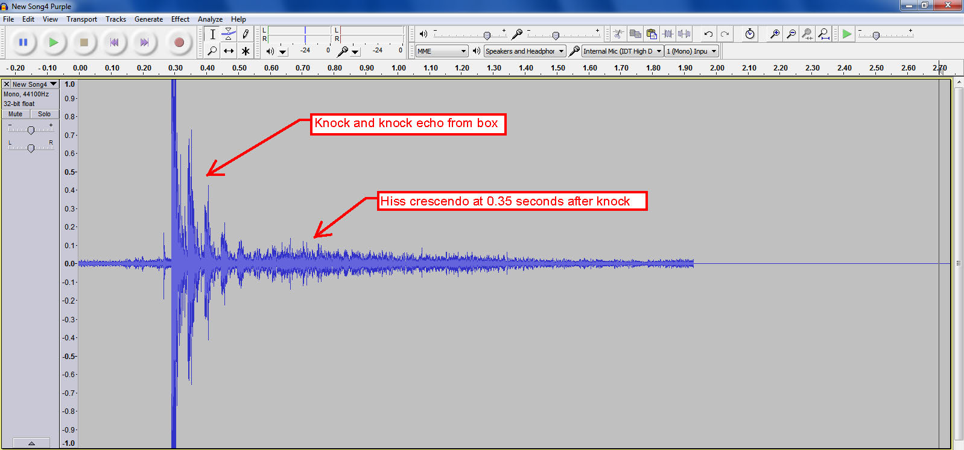
Task: Mute the New Song4 track
Action: tap(15, 114)
